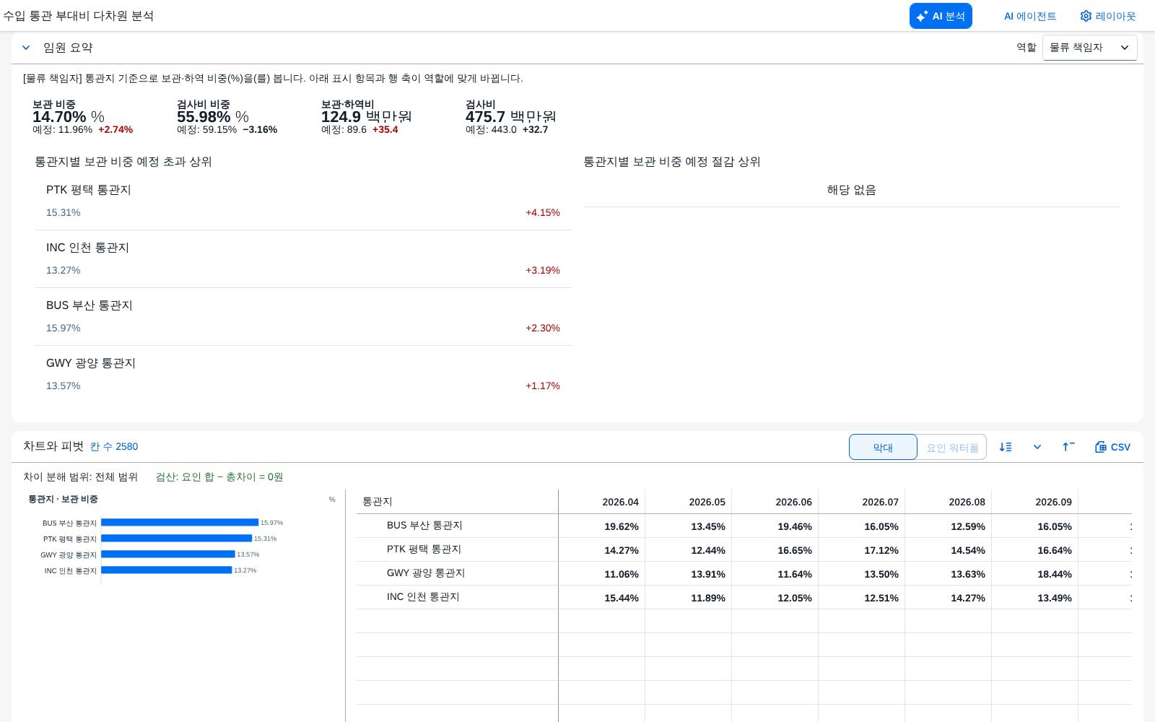
Task: Click the +4.15% variance for PTK
Action: click(x=543, y=213)
